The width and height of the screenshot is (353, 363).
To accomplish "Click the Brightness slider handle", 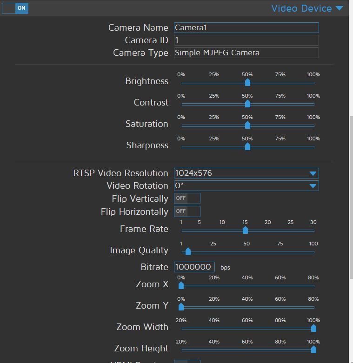I will 247,82.
